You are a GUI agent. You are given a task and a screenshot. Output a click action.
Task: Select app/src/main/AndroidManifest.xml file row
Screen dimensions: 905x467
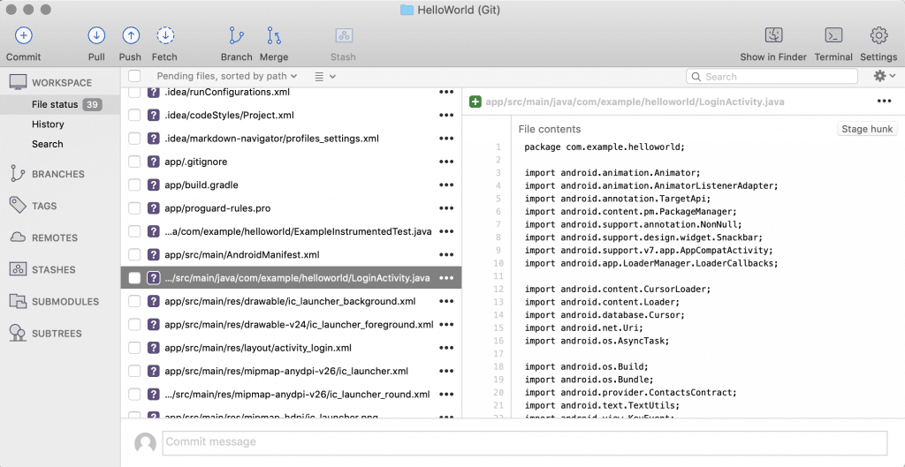click(x=291, y=255)
